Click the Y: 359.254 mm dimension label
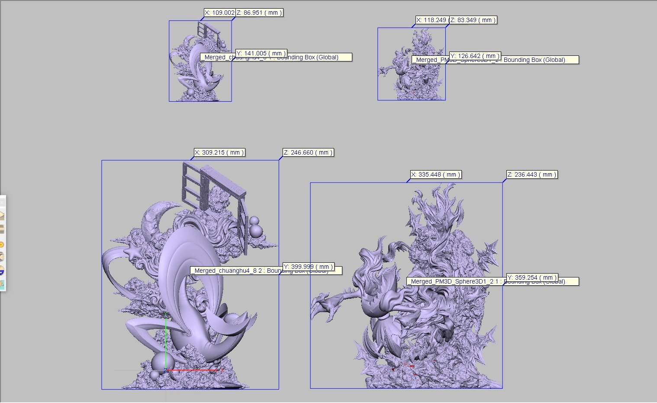This screenshot has height=403, width=657. [x=532, y=277]
